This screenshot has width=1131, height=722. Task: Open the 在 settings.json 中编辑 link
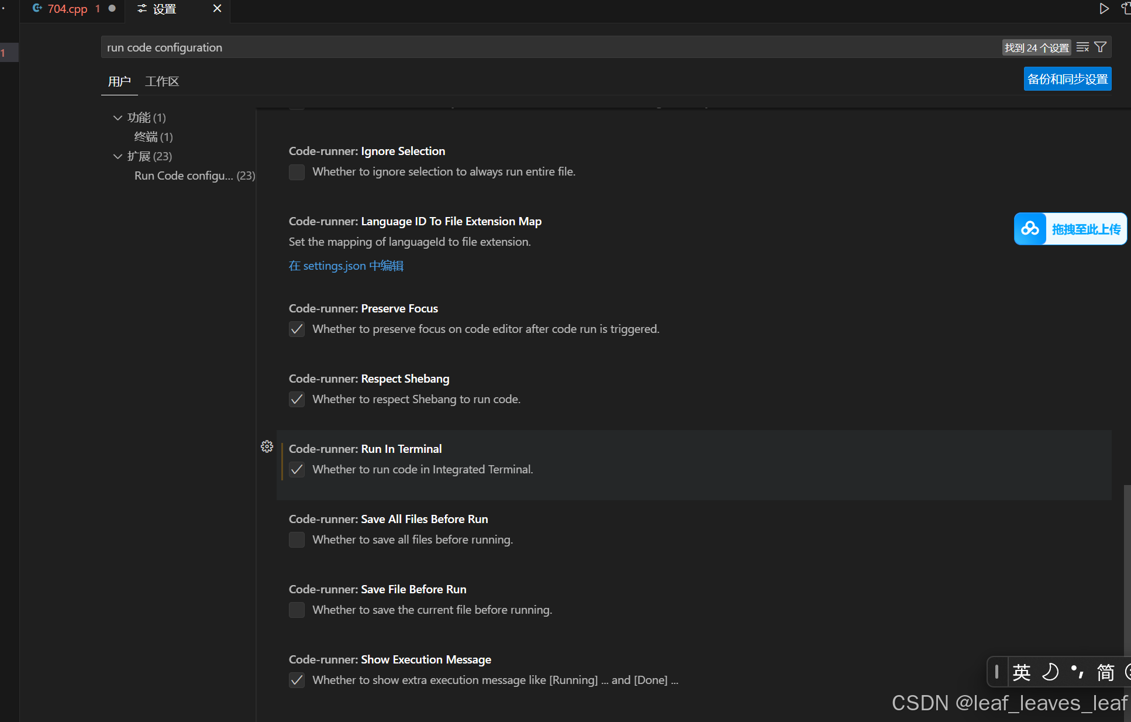[346, 266]
